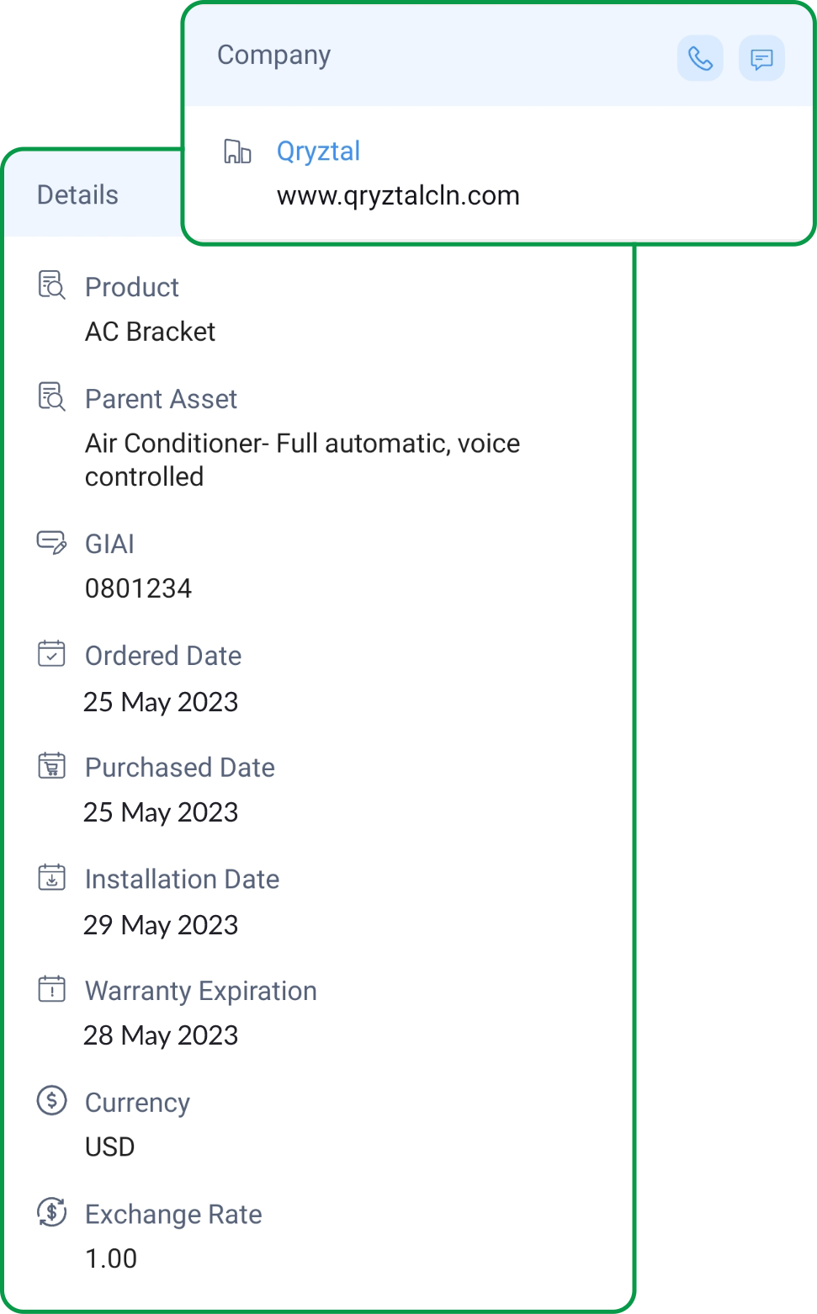Viewport: 817px width, 1314px height.
Task: Click the Product field search icon
Action: pos(52,285)
